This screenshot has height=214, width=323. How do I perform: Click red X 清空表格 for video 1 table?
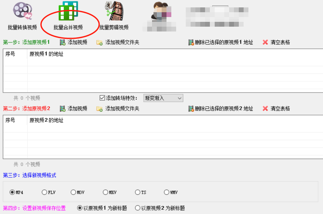[x=265, y=42]
